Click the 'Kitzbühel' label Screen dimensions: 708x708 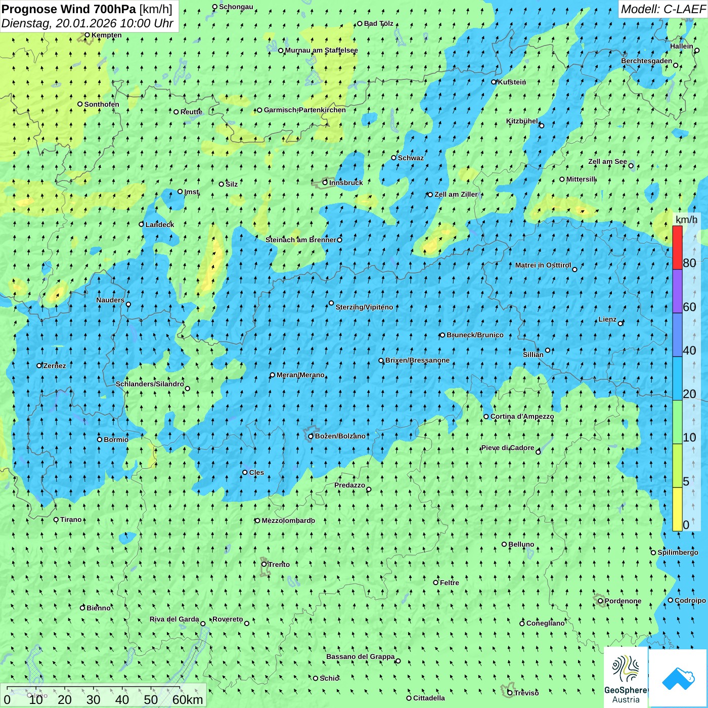coord(522,121)
